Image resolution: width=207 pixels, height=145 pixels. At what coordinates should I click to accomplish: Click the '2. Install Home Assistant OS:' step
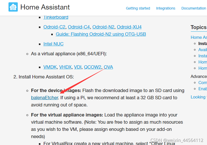pyautogui.click(x=44, y=77)
